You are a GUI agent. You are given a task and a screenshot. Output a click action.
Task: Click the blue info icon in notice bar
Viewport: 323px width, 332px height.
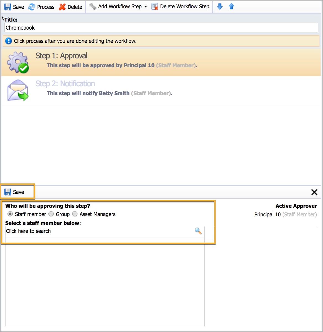tap(9, 41)
